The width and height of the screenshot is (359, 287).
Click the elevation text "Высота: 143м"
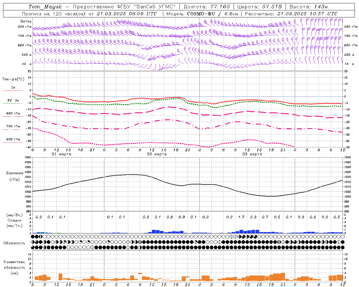click(309, 7)
